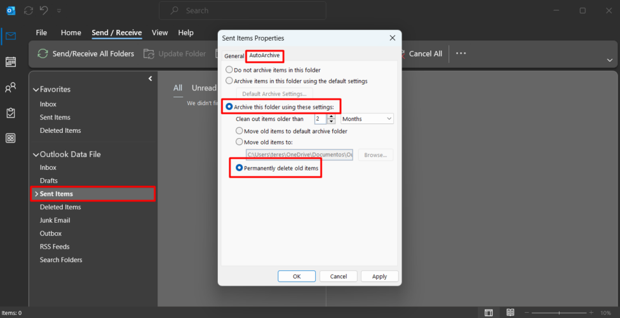
Task: Expand the ribbon display options chevron
Action: [609, 60]
